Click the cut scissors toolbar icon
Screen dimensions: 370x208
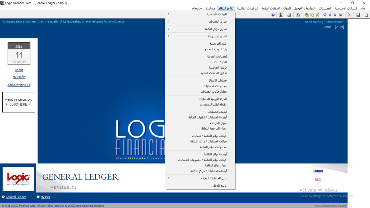pyautogui.click(x=317, y=15)
